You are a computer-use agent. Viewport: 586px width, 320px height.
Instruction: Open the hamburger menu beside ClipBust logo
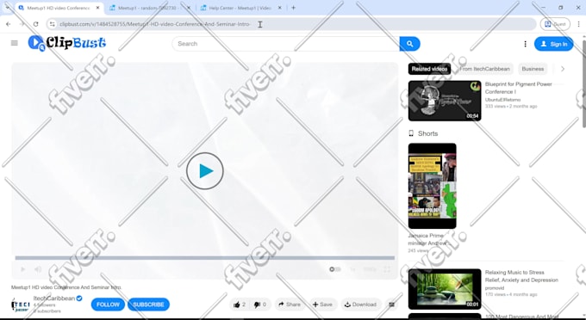pos(14,43)
